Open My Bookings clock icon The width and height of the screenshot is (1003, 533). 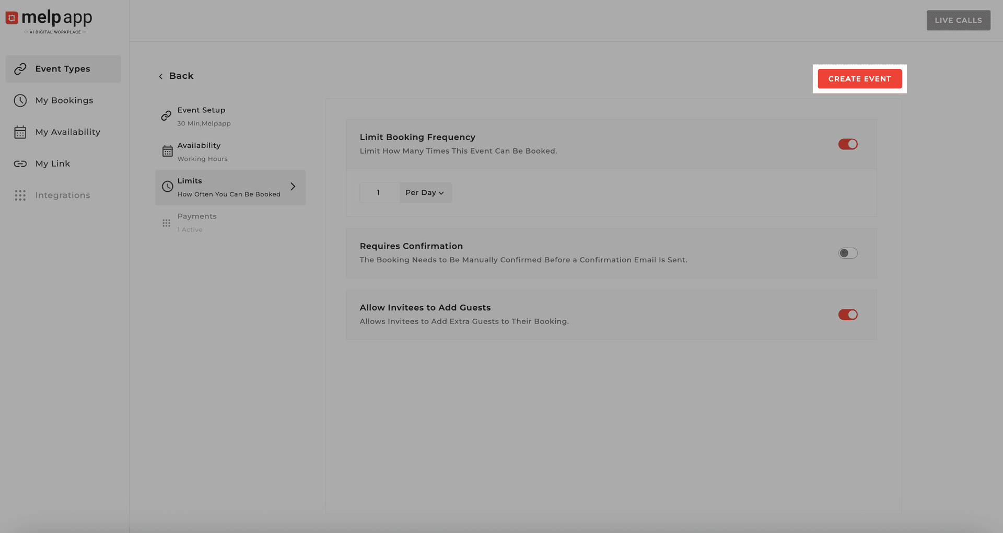point(20,100)
